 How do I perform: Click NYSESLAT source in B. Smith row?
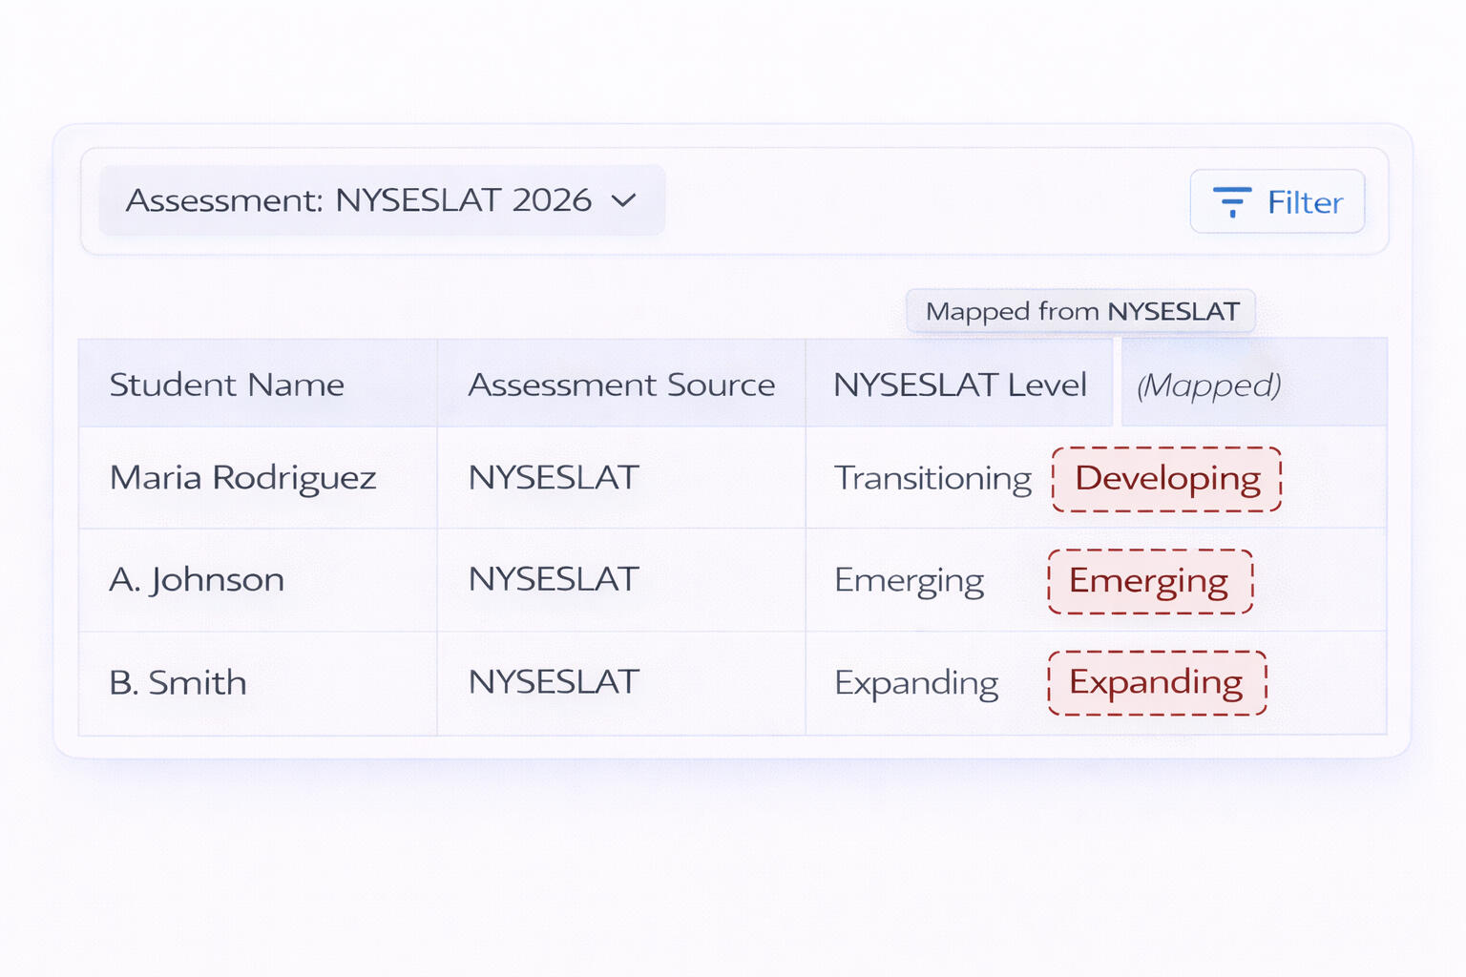click(554, 682)
